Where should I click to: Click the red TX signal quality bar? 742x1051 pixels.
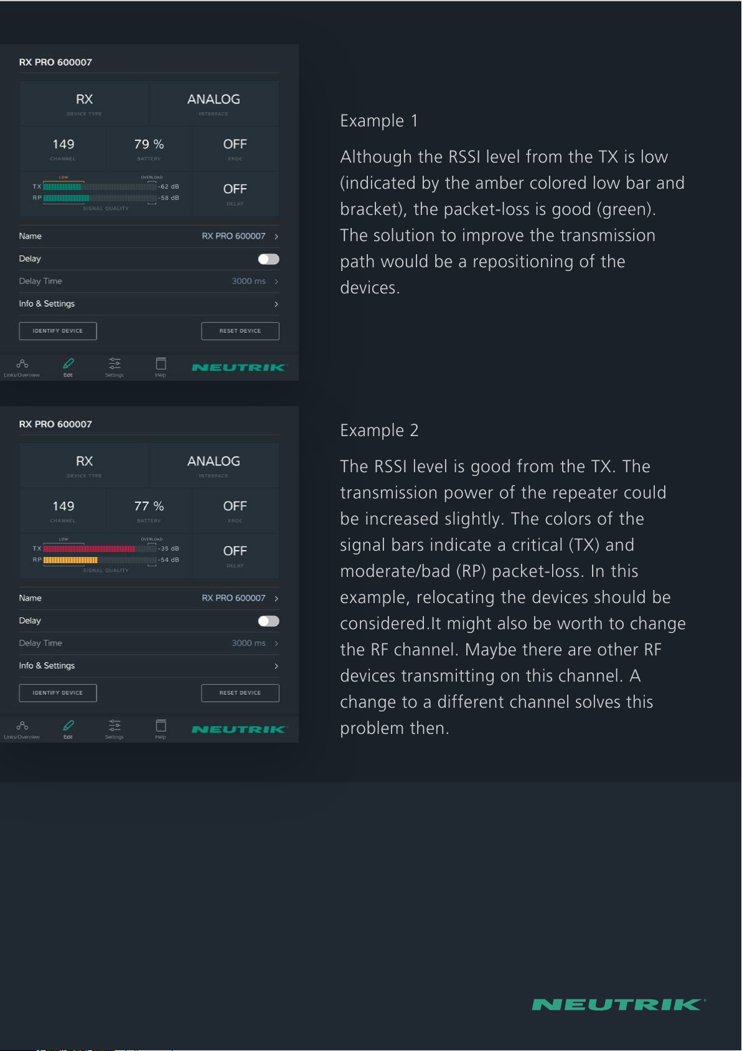tap(89, 549)
